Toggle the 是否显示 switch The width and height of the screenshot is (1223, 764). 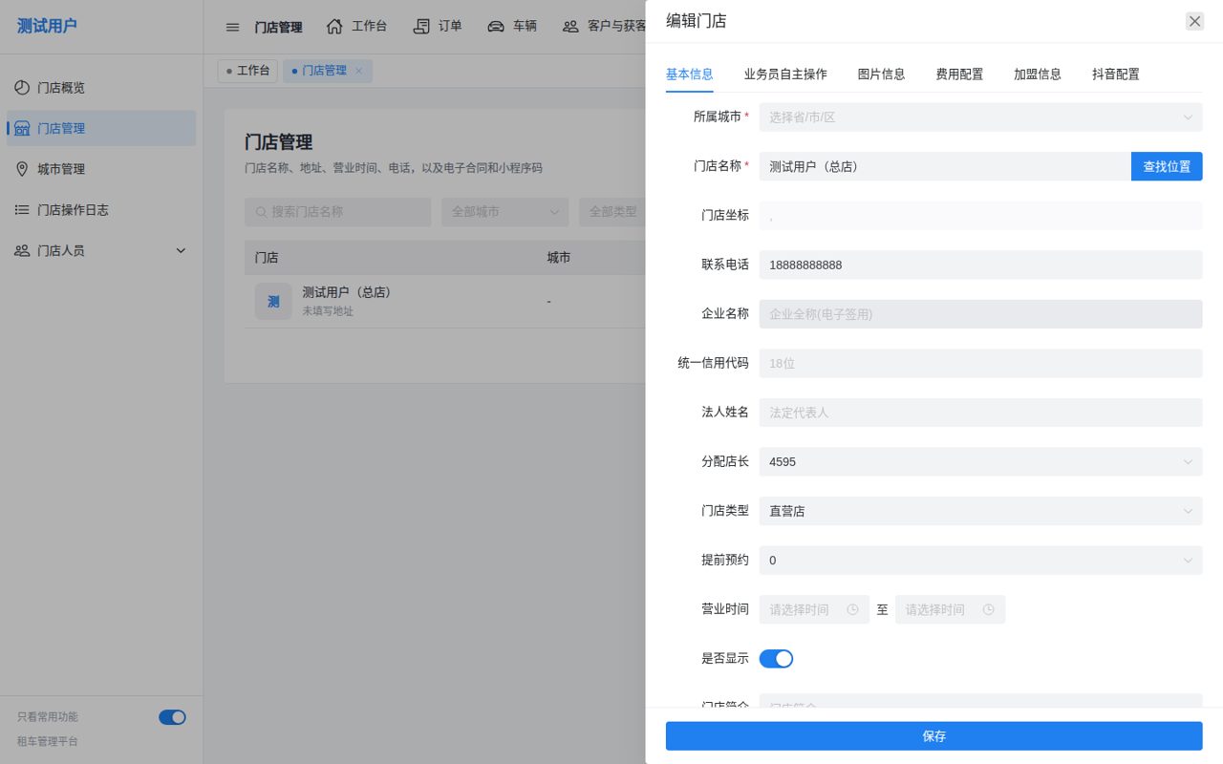pyautogui.click(x=776, y=659)
